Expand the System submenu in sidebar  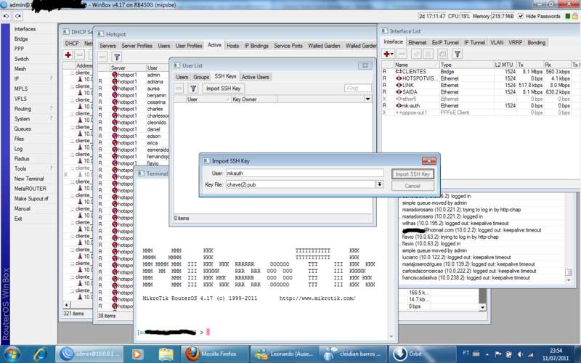52,118
